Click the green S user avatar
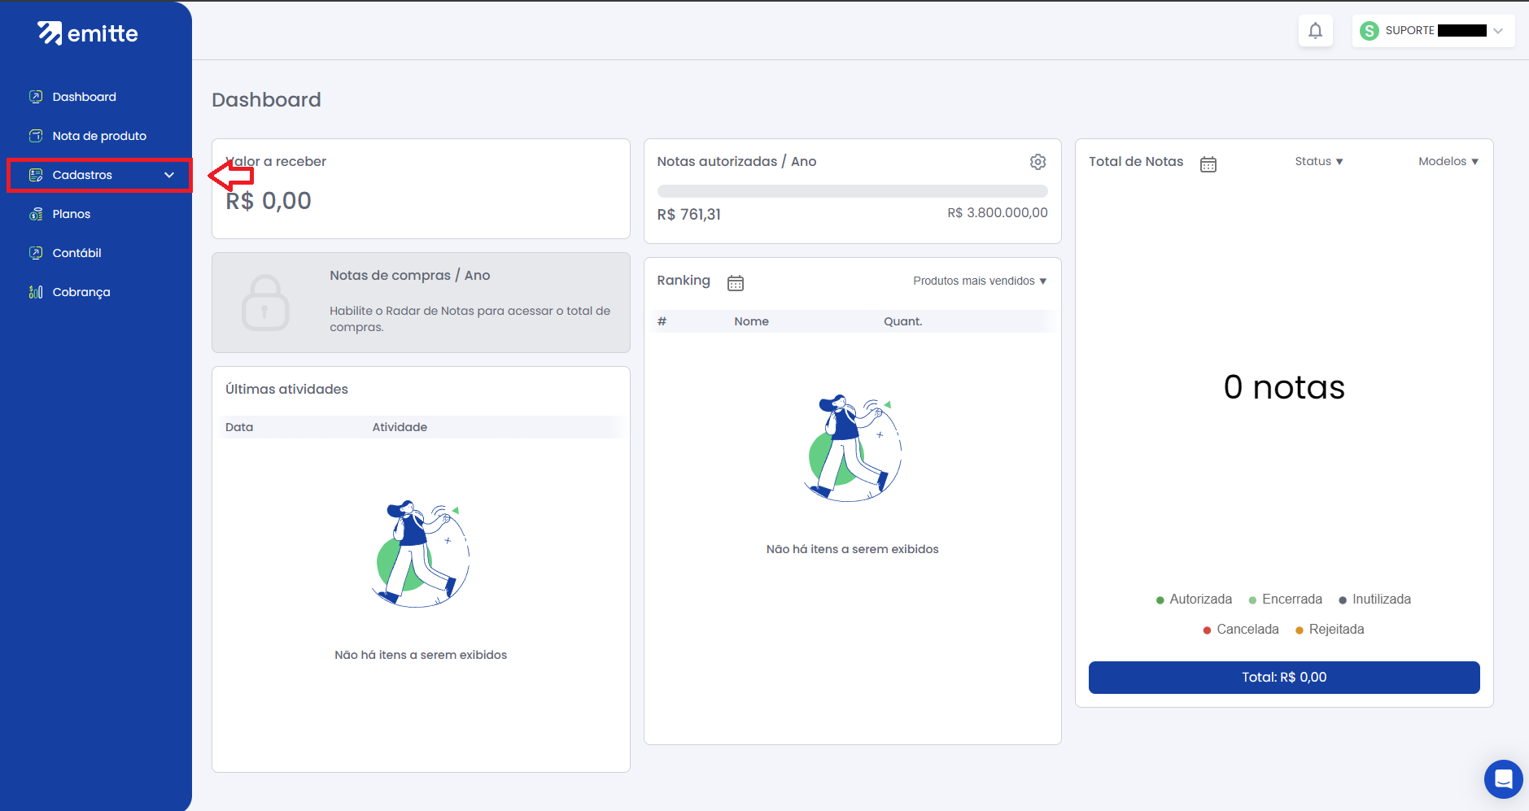 pyautogui.click(x=1370, y=31)
